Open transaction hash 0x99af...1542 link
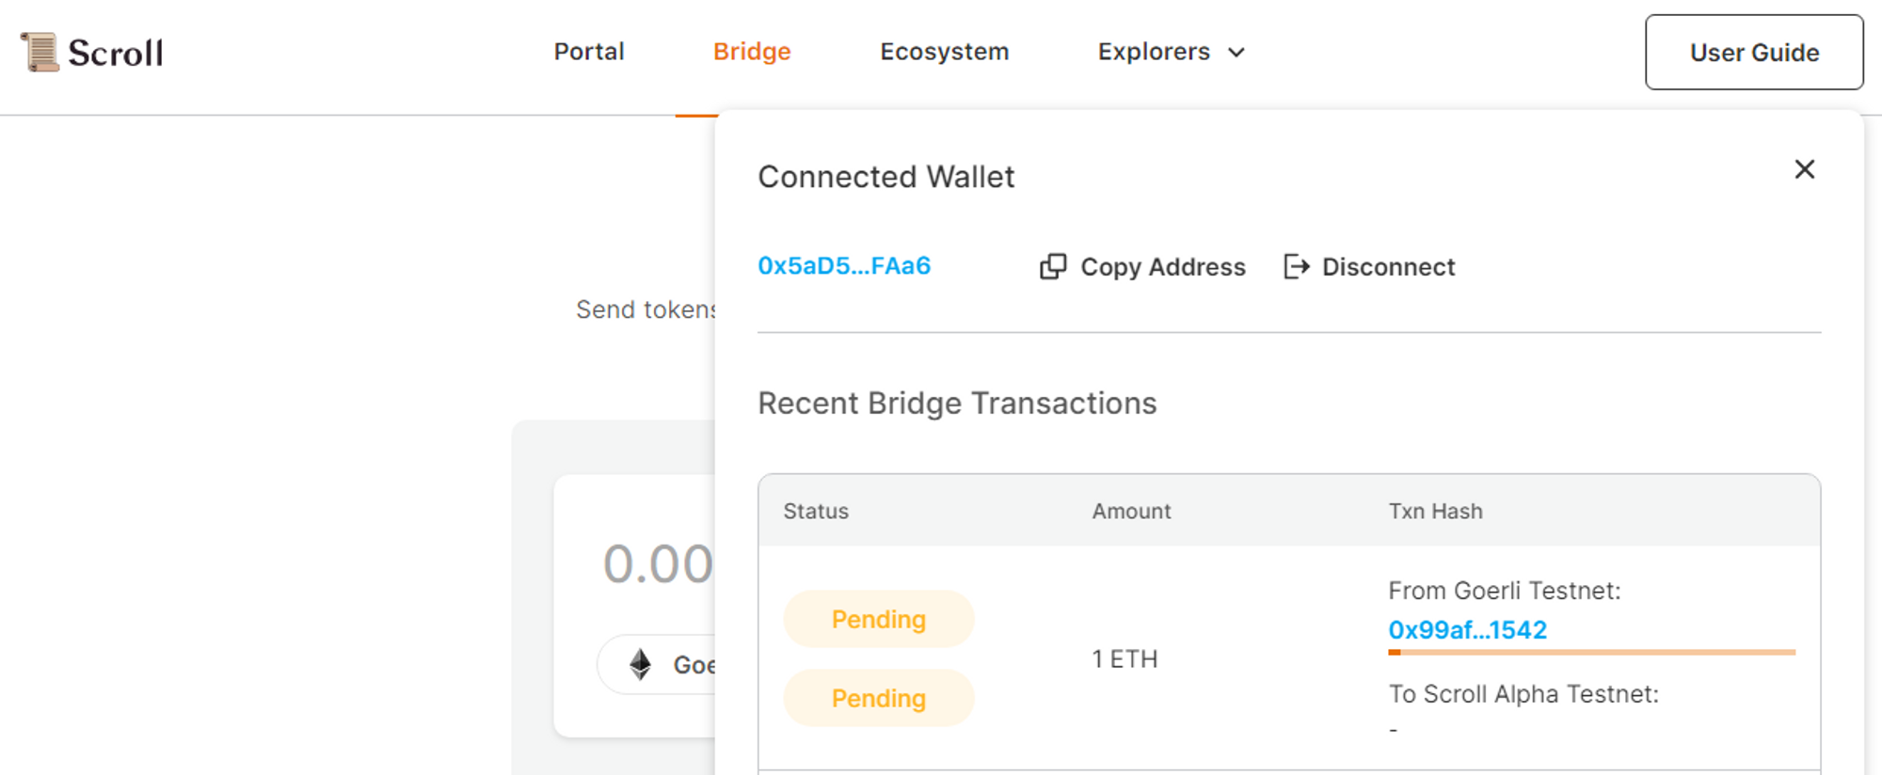The image size is (1882, 775). 1467,630
